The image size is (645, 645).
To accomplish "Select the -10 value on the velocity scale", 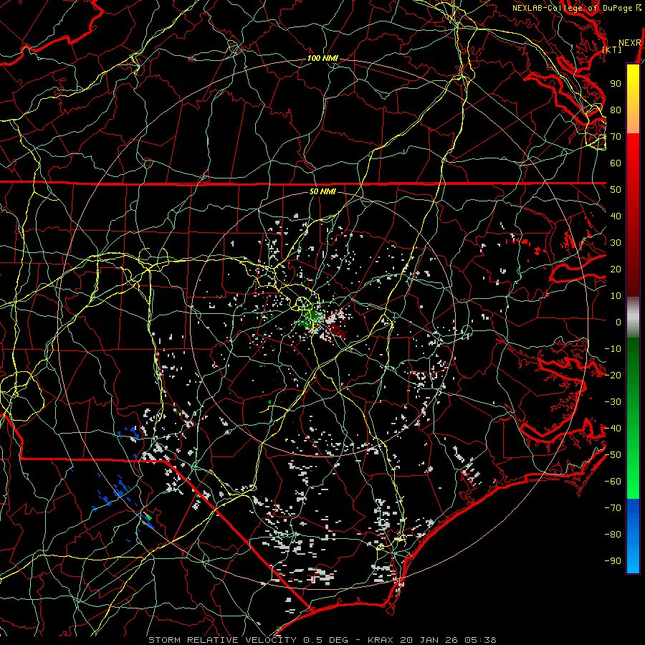I will point(613,349).
